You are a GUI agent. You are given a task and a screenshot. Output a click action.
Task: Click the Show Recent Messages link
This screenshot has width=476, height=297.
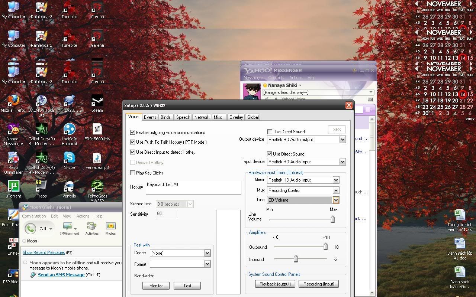44,252
